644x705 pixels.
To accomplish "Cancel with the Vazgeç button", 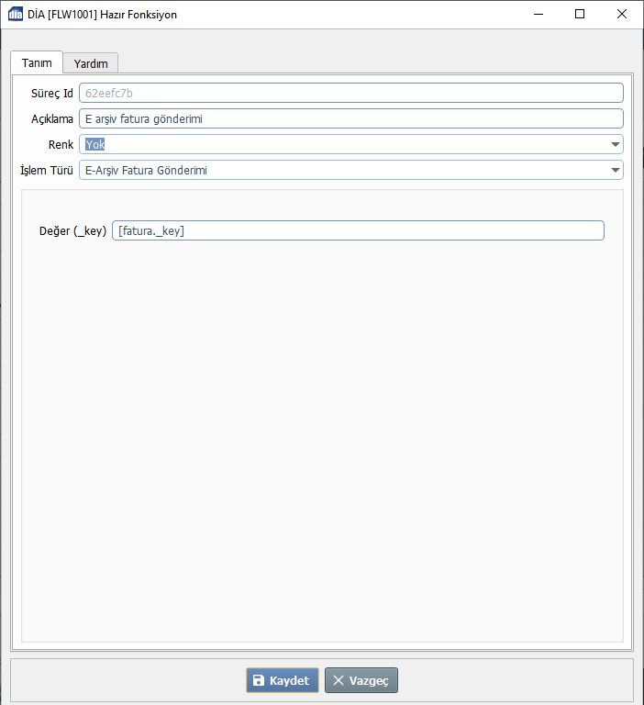I will (361, 680).
